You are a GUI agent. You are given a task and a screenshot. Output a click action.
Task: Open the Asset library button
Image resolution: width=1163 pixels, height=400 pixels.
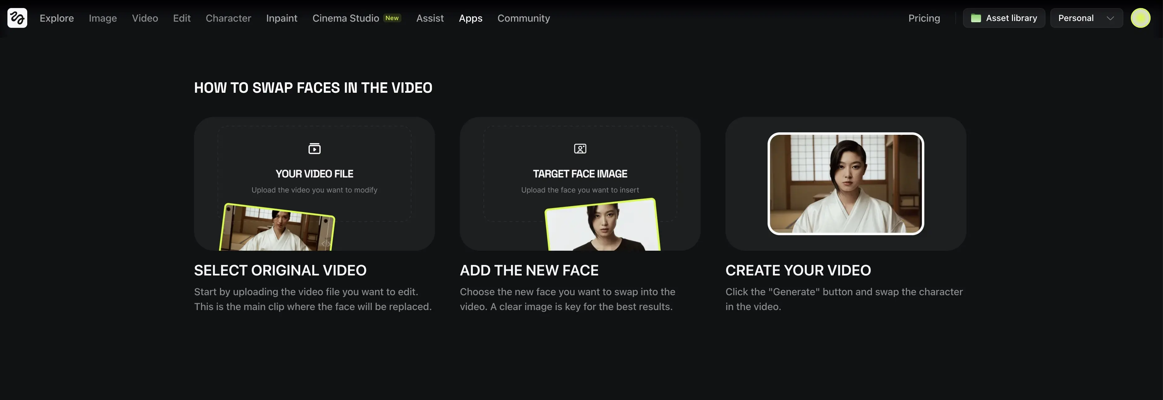coord(1011,18)
